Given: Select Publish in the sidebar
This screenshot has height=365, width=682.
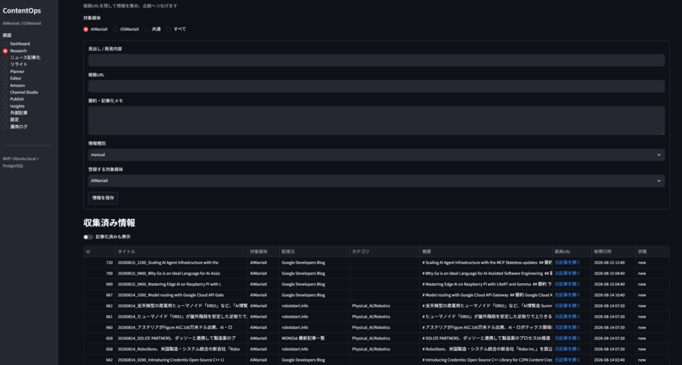Looking at the screenshot, I should click(x=13, y=99).
